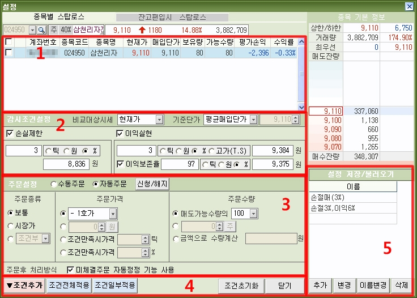Select the 시장가 order type radio

[x=11, y=225]
